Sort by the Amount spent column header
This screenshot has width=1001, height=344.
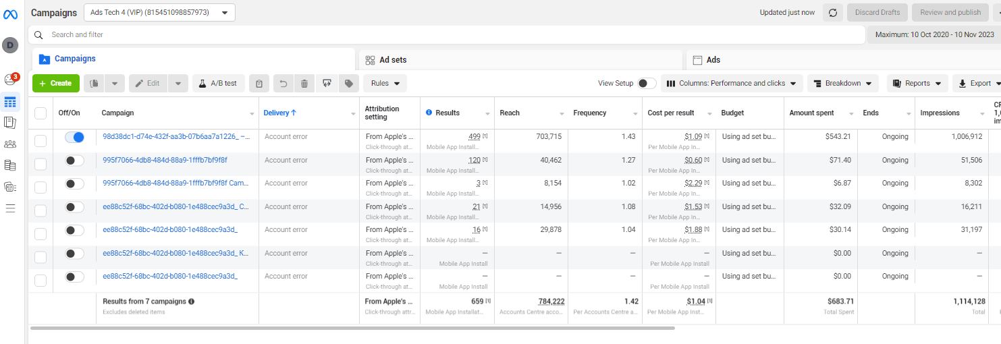click(x=811, y=113)
